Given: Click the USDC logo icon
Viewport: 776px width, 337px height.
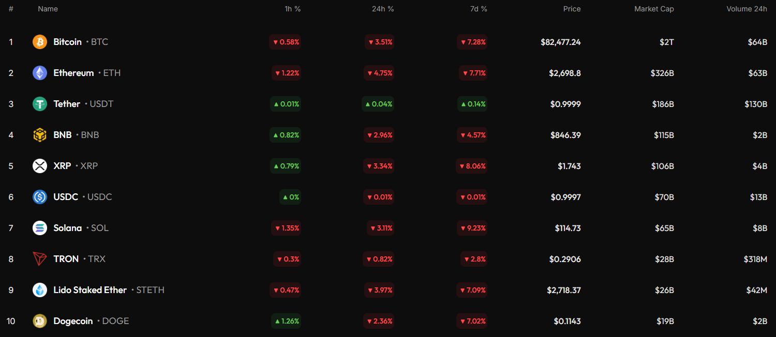Looking at the screenshot, I should (x=40, y=197).
